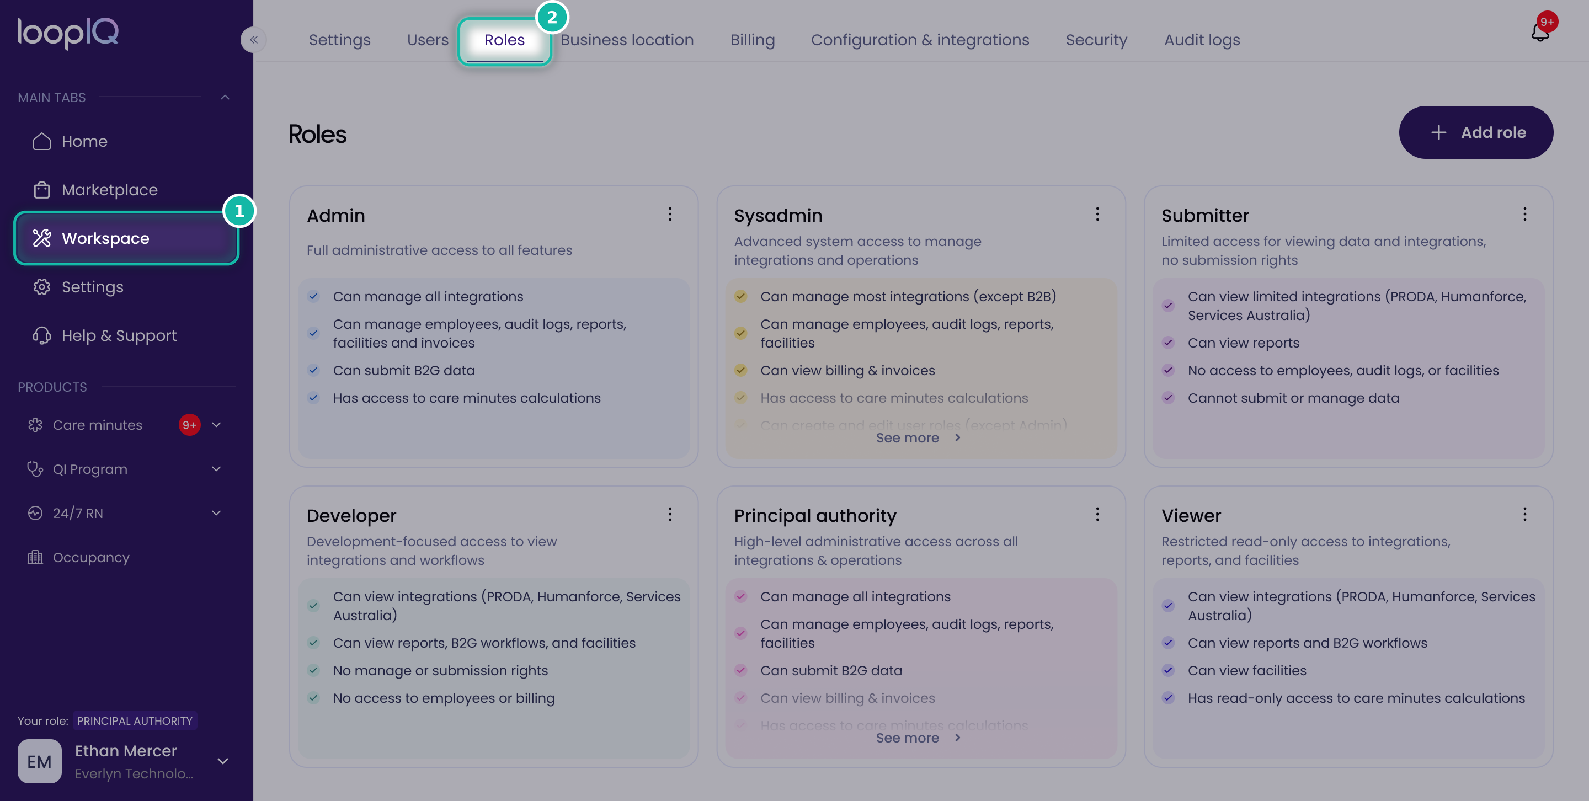Open the Audit logs tab
The height and width of the screenshot is (801, 1589).
[1202, 40]
